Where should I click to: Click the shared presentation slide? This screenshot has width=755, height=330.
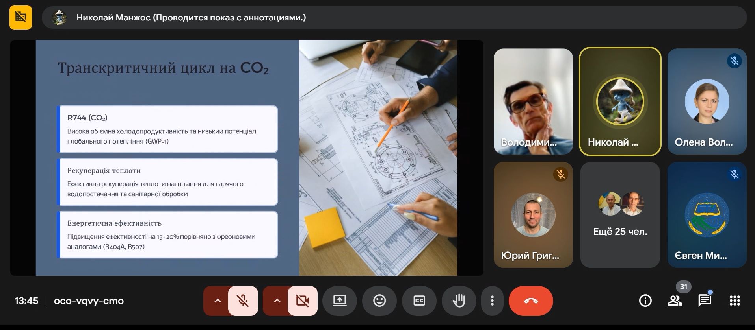[246, 157]
